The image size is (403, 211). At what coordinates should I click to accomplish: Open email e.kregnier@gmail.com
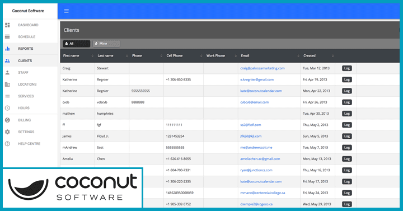[257, 79]
